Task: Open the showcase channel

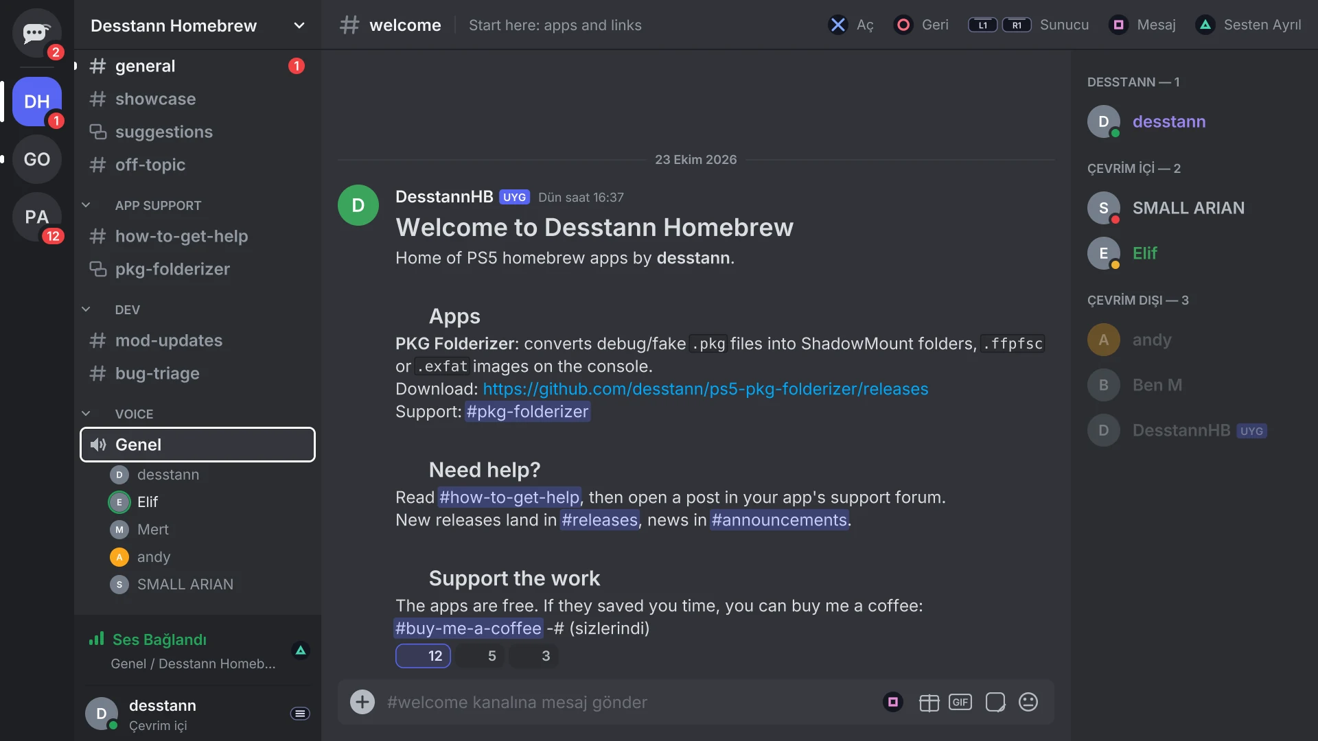Action: (x=198, y=99)
